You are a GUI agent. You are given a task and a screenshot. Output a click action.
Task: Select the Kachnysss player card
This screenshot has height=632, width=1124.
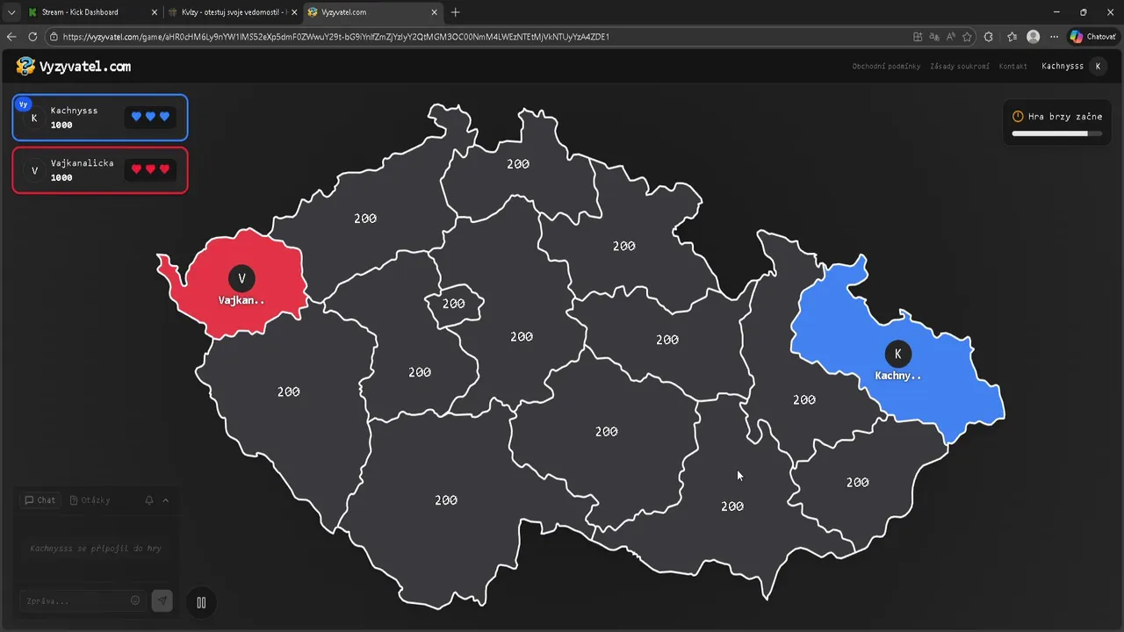click(x=100, y=118)
